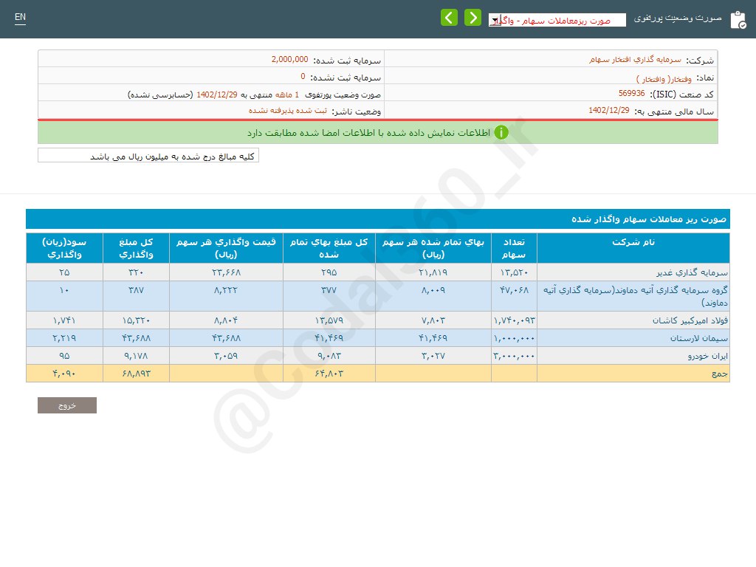This screenshot has width=756, height=567.
Task: Select the تعداد سهام column header
Action: 513,248
